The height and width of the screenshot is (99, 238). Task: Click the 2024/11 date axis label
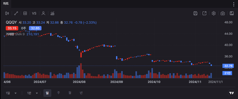[195, 82]
